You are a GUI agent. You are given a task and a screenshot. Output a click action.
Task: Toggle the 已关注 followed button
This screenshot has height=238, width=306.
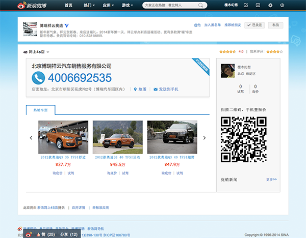pyautogui.click(x=255, y=25)
